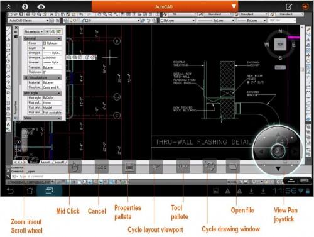The height and width of the screenshot is (237, 314).
Task: Click the exit session icon at top right
Action: pos(305,7)
